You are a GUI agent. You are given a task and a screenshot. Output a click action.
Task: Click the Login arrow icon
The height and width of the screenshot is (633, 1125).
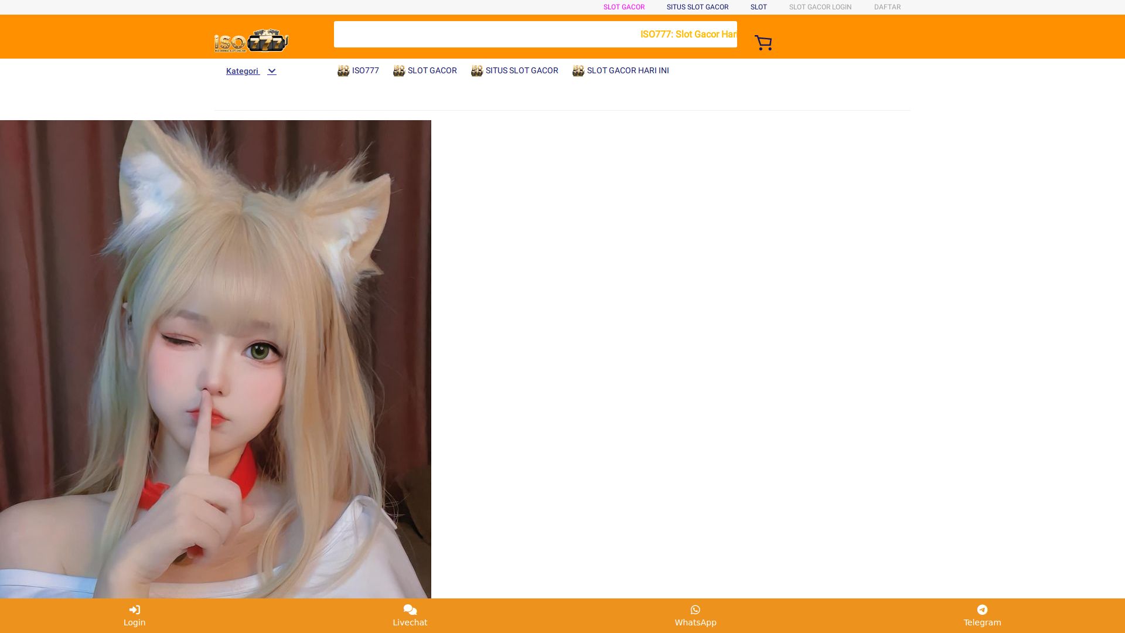pyautogui.click(x=134, y=610)
